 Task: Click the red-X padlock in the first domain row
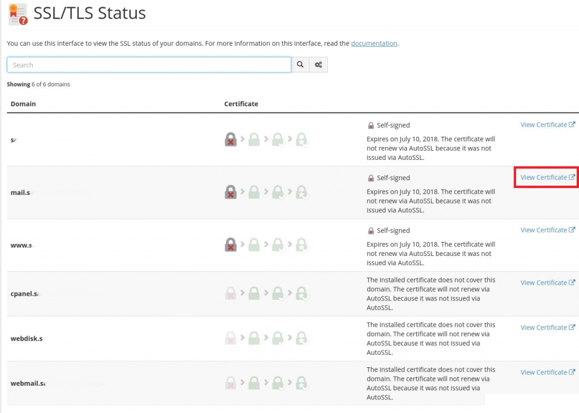pyautogui.click(x=231, y=140)
